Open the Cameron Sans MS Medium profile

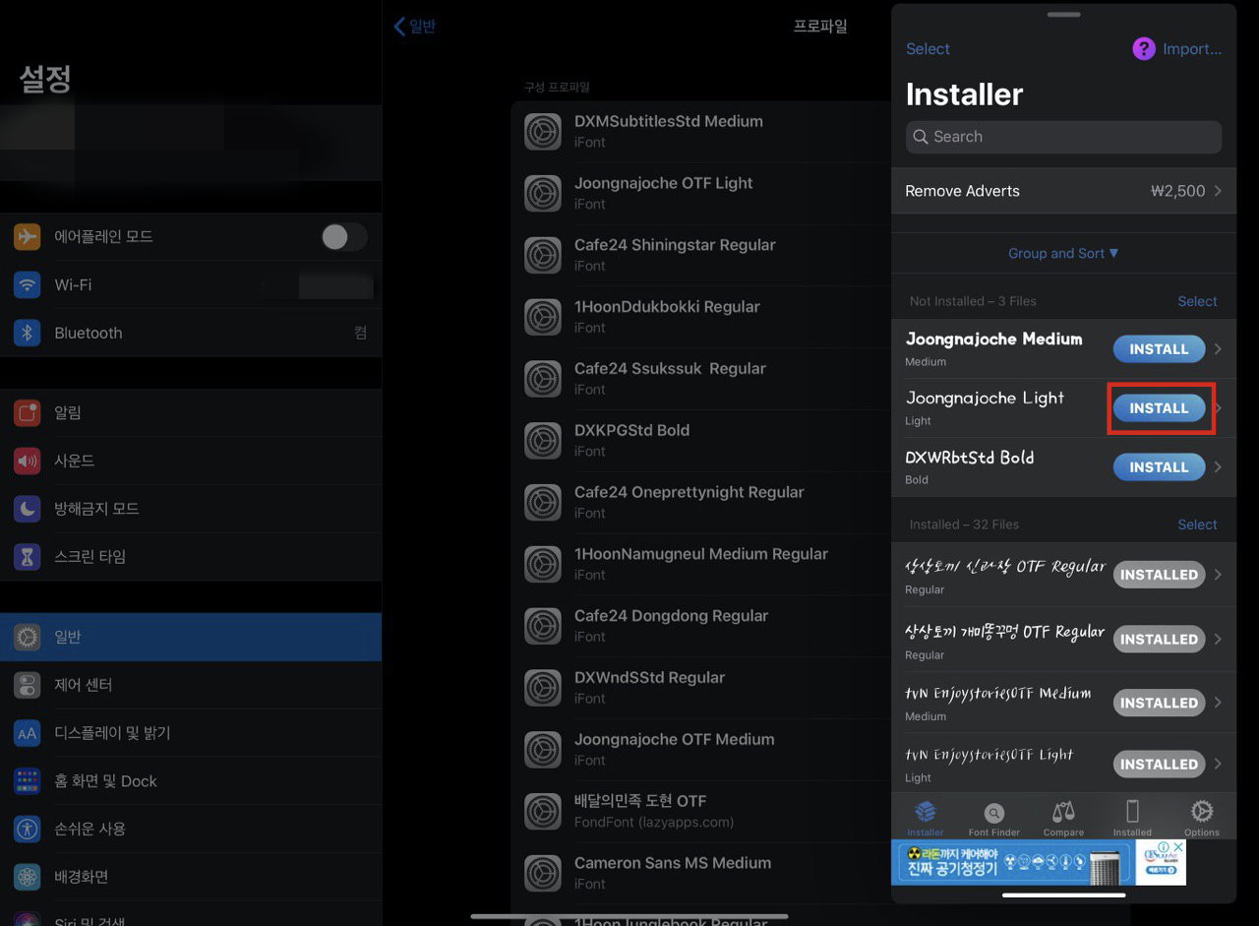coord(701,873)
